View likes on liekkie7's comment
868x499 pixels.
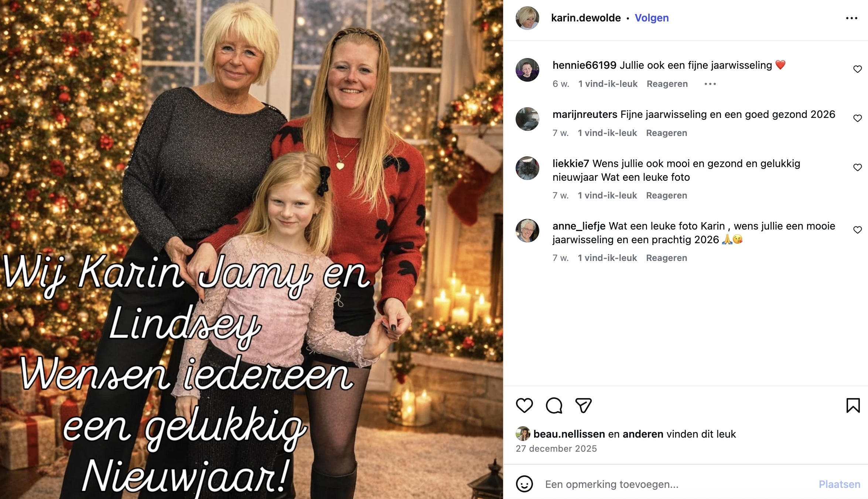(607, 196)
